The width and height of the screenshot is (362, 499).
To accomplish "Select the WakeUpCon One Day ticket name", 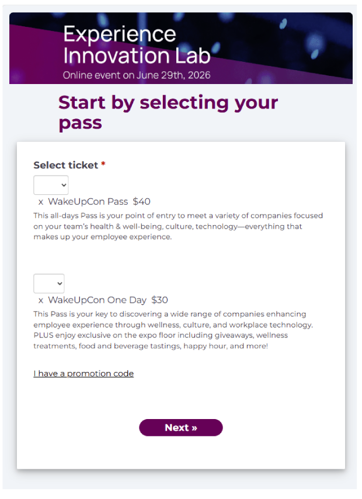I will click(97, 301).
